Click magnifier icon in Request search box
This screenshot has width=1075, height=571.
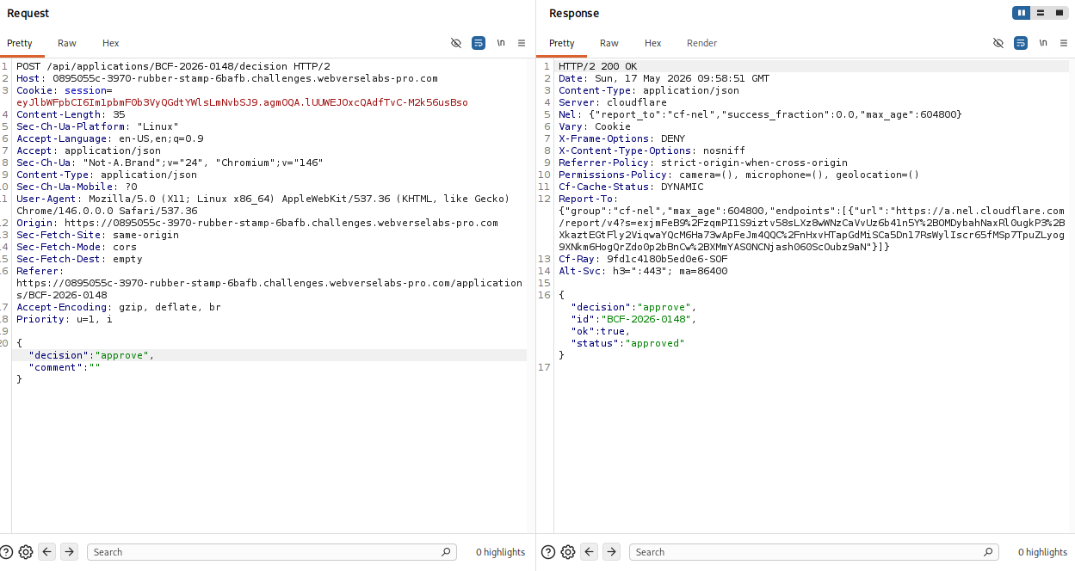[446, 552]
